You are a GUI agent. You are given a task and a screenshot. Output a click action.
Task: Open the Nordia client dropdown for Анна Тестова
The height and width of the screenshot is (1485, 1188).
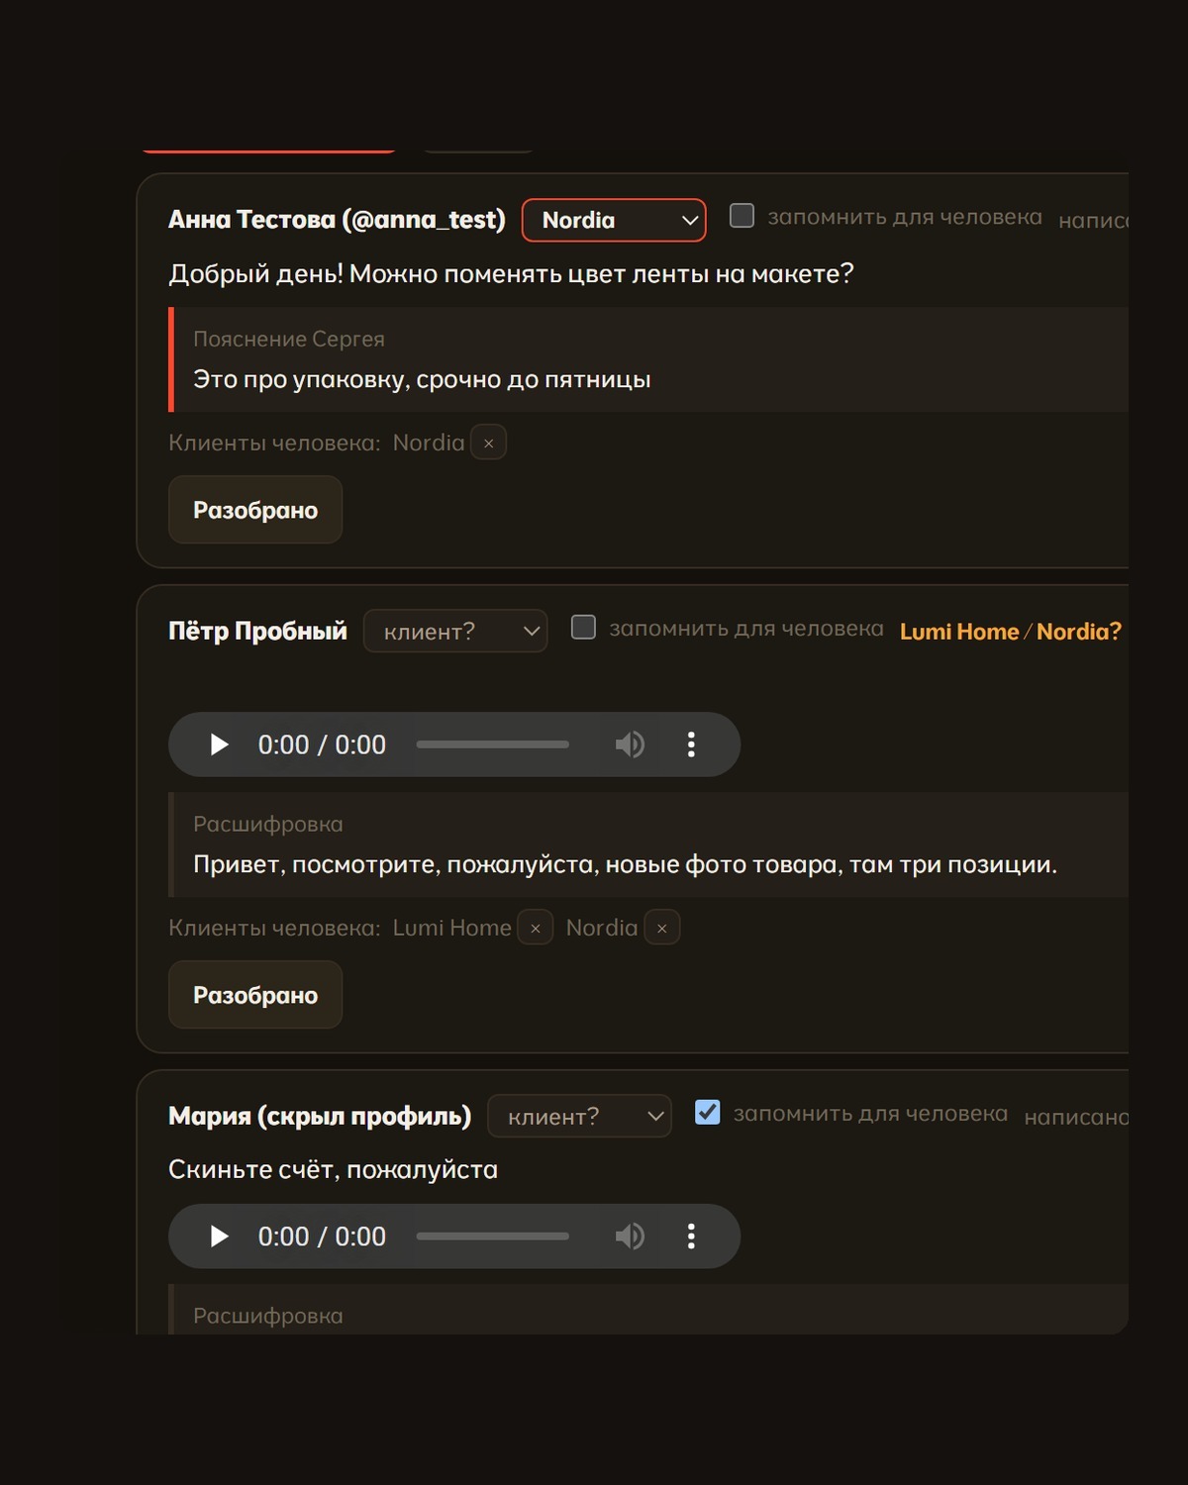click(x=614, y=220)
